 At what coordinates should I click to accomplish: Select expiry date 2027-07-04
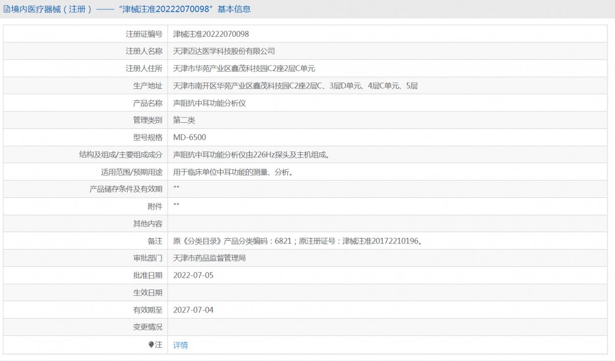click(x=193, y=310)
